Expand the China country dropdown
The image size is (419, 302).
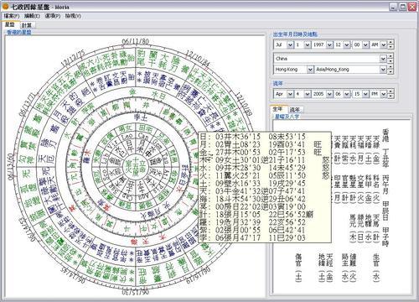[x=383, y=59]
